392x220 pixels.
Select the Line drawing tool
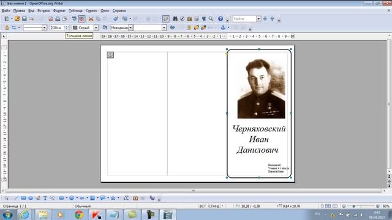pos(16,198)
